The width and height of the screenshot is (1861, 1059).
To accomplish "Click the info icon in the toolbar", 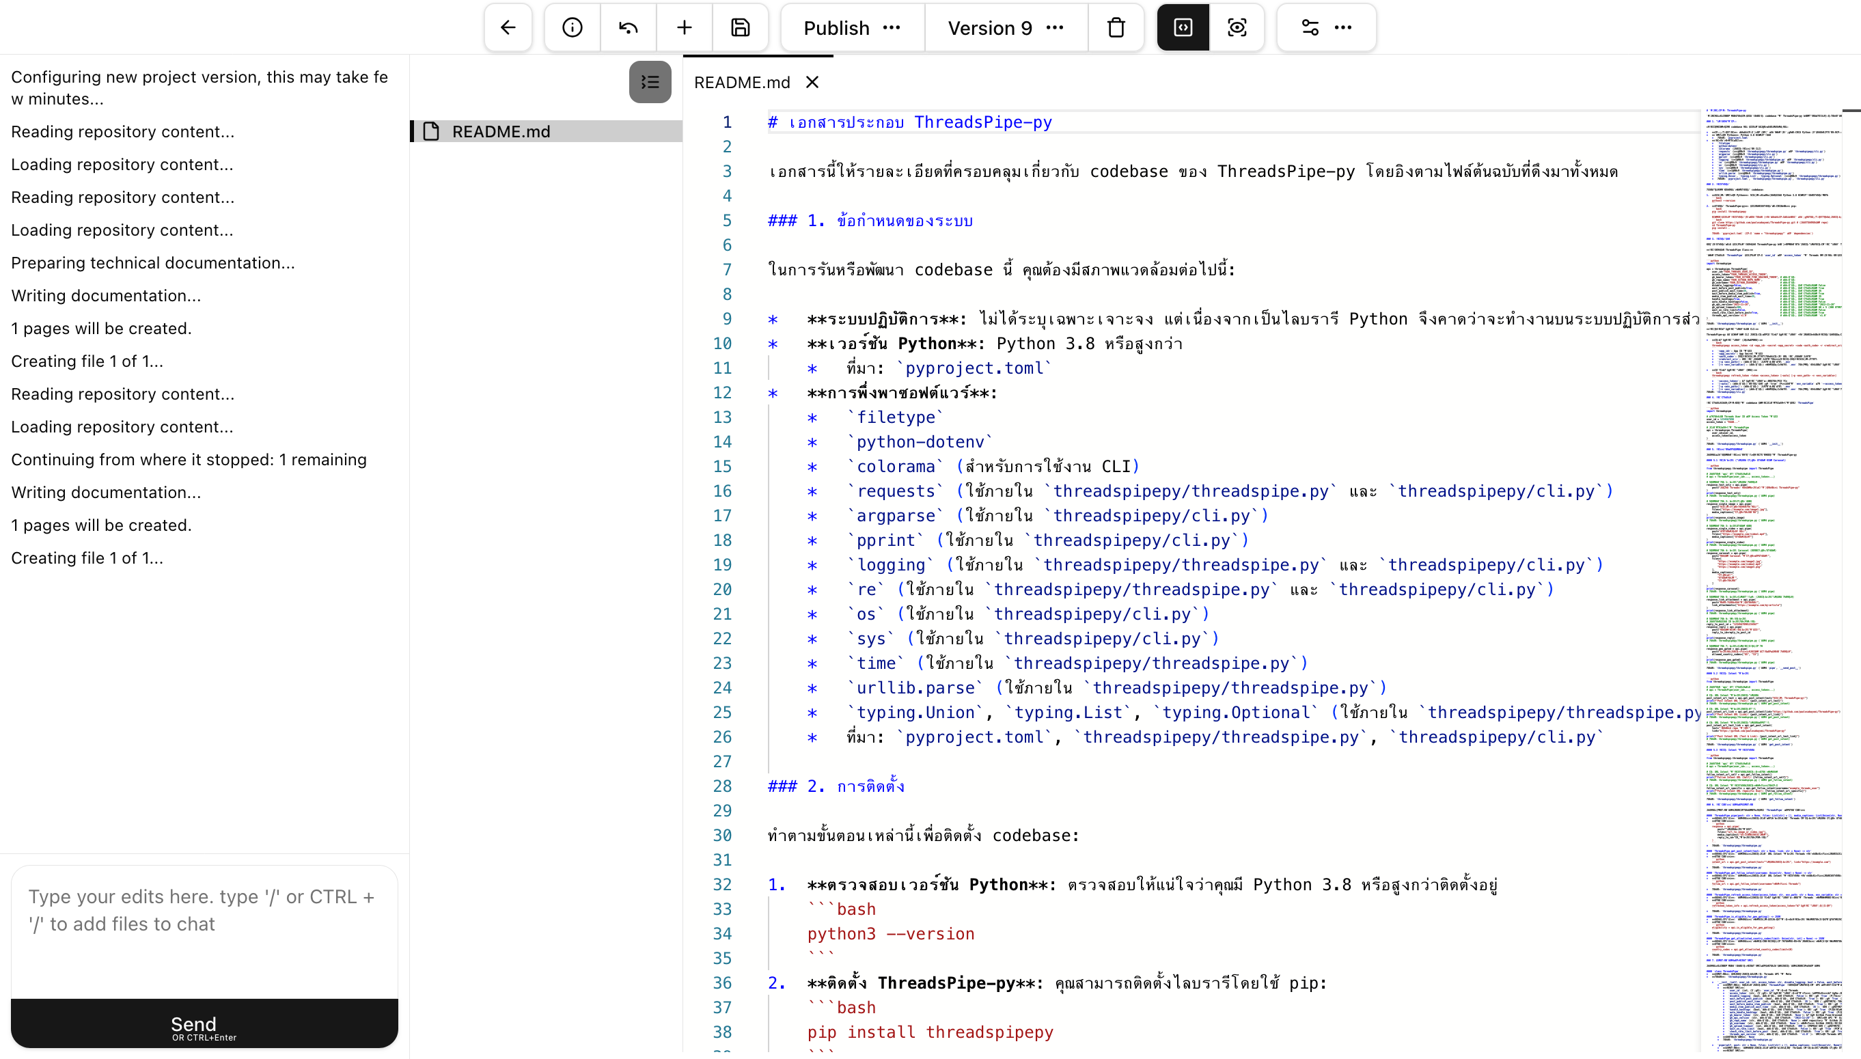I will [572, 27].
